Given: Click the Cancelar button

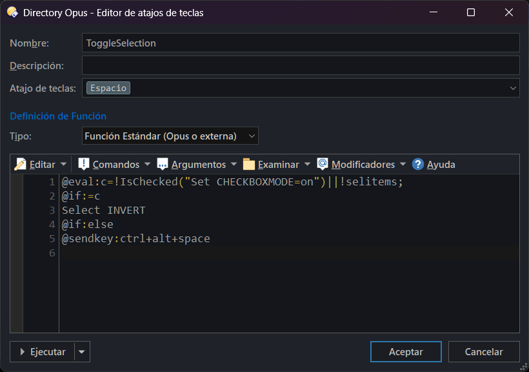Looking at the screenshot, I should click(x=484, y=352).
